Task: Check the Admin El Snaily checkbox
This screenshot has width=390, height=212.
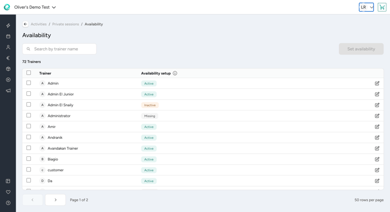Action: 29,105
